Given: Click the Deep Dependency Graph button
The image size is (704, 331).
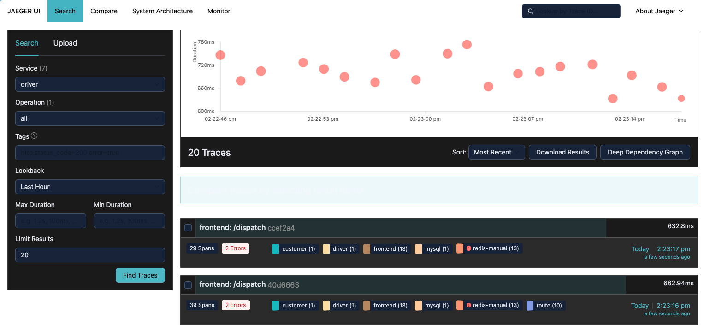Looking at the screenshot, I should pos(645,152).
